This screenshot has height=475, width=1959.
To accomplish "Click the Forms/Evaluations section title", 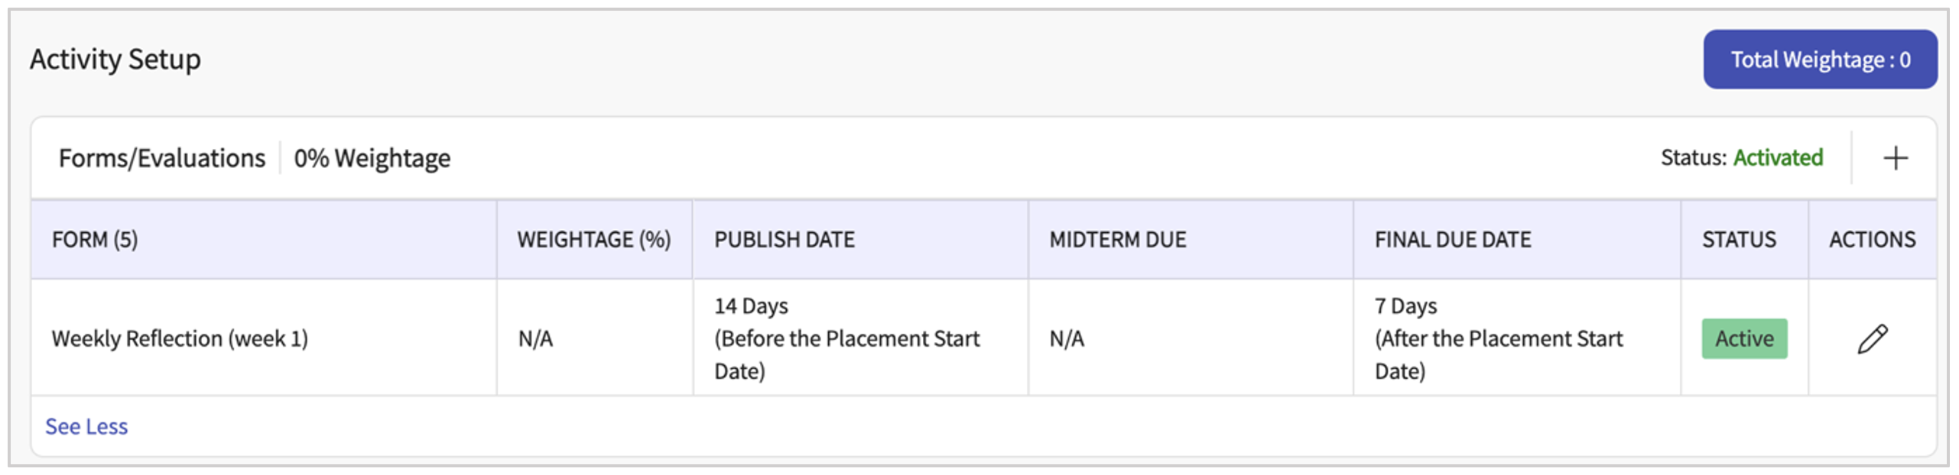I will coord(162,158).
